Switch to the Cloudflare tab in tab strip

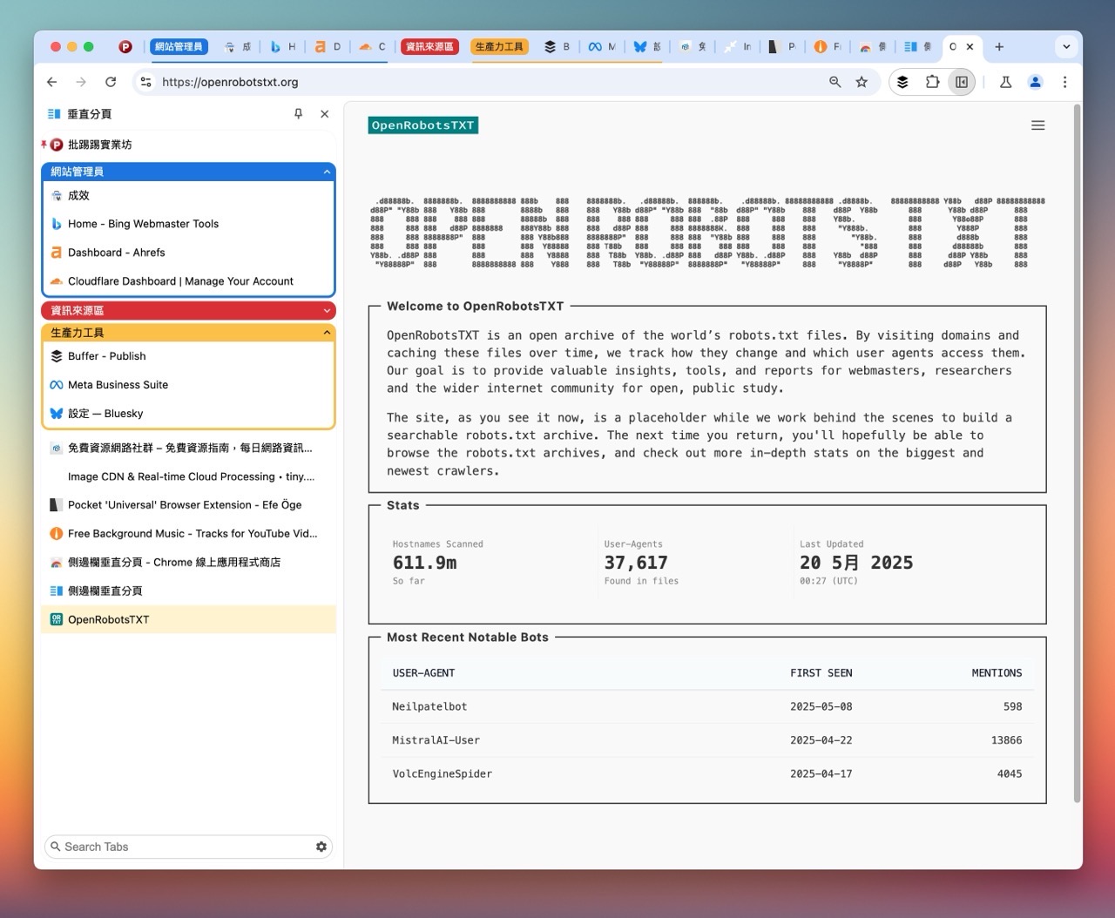point(372,47)
